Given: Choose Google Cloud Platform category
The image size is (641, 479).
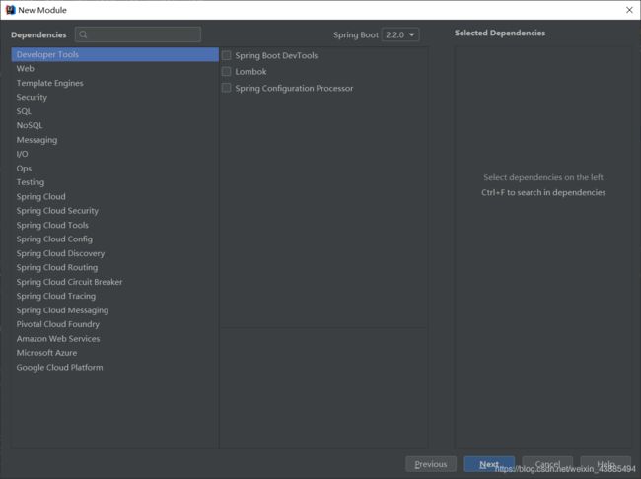Looking at the screenshot, I should tap(114, 367).
